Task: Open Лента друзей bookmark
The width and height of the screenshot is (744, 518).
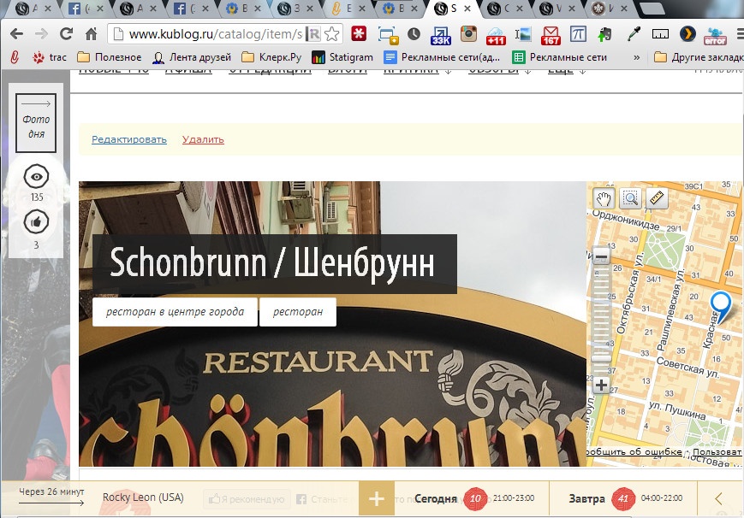Action: pos(192,57)
